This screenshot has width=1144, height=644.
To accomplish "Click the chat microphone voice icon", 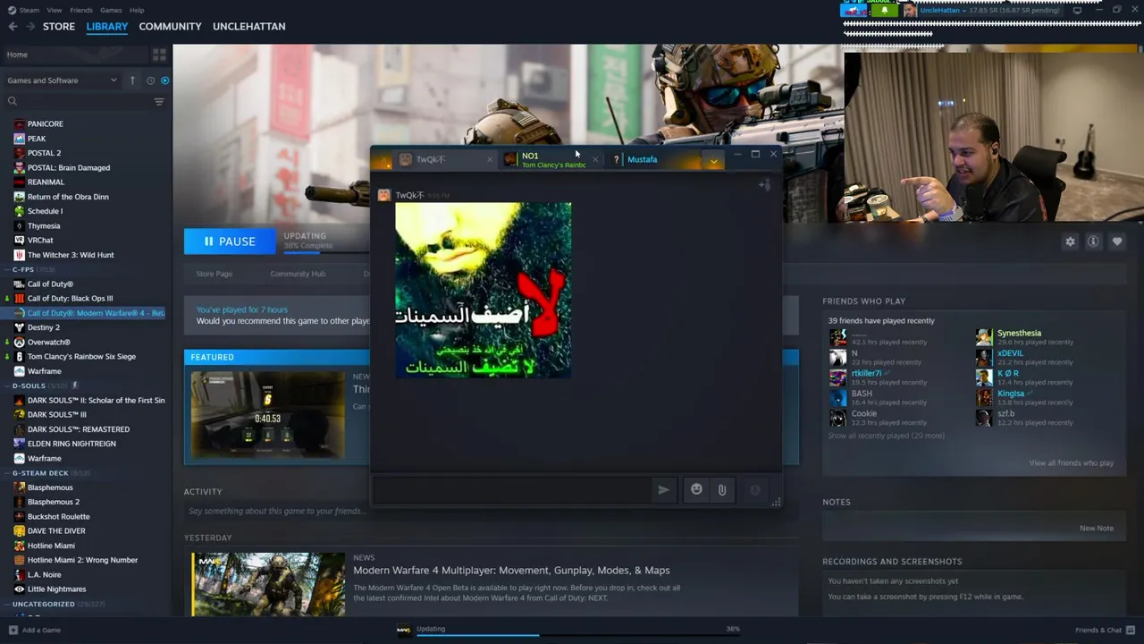I will point(755,490).
